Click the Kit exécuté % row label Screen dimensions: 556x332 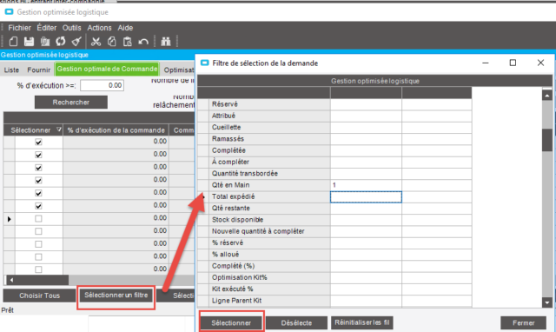[233, 289]
